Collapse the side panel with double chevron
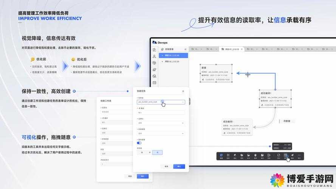This screenshot has height=189, width=336. [185, 49]
